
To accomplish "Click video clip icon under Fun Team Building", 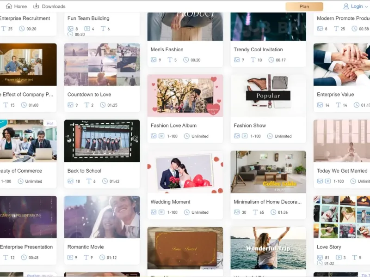I will pyautogui.click(x=87, y=29).
